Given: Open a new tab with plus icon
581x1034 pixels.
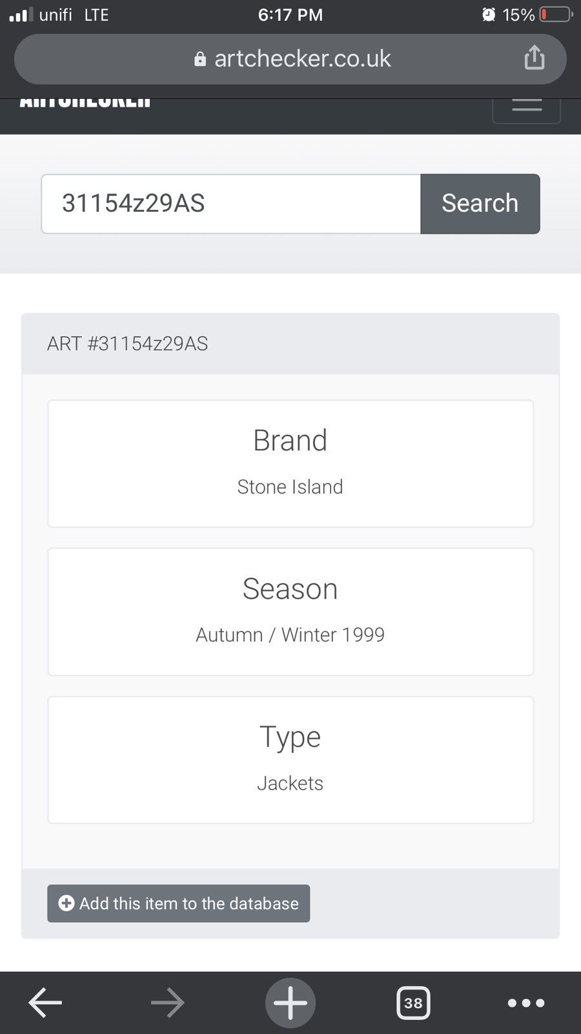Looking at the screenshot, I should (x=290, y=1002).
